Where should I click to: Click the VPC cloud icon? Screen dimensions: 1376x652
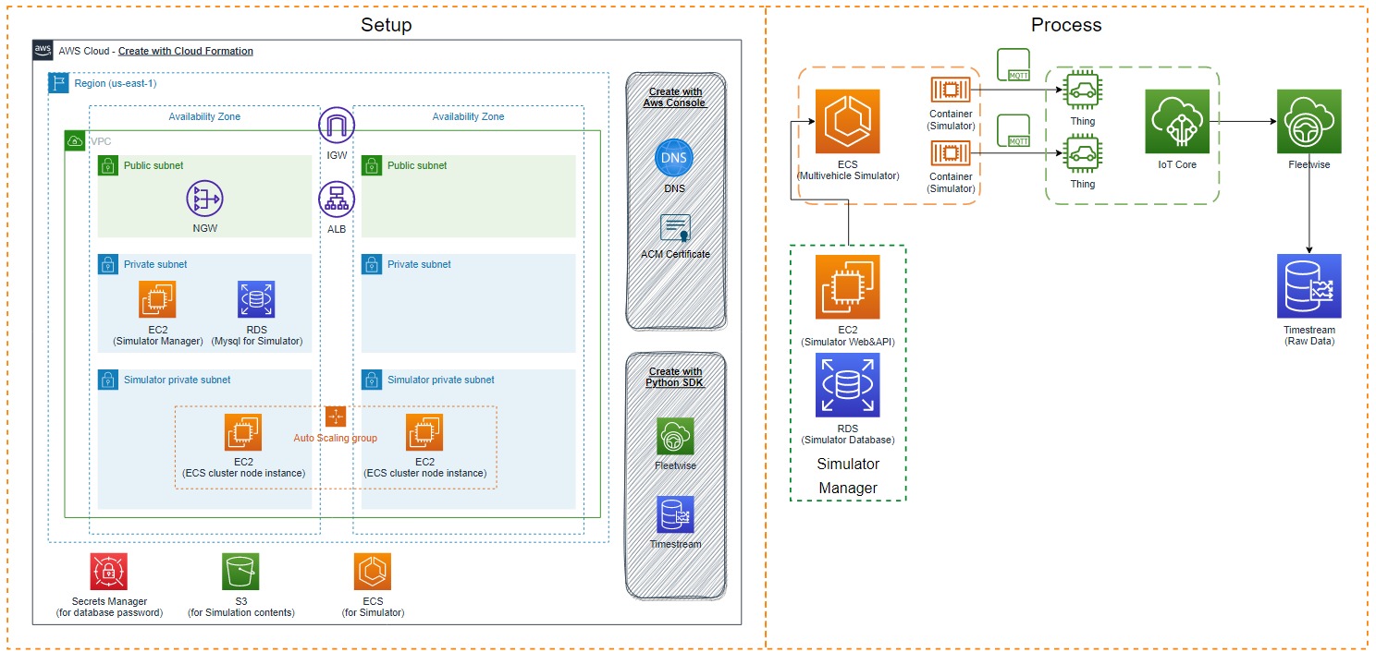point(75,141)
